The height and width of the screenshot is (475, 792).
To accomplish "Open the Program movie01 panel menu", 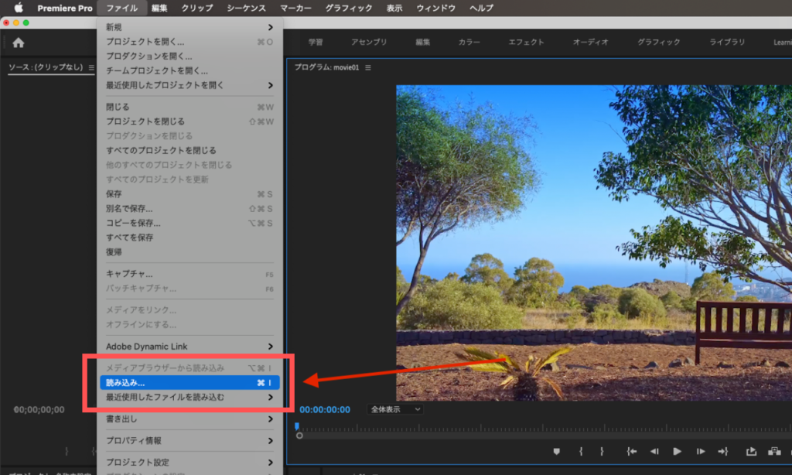I will tap(368, 68).
